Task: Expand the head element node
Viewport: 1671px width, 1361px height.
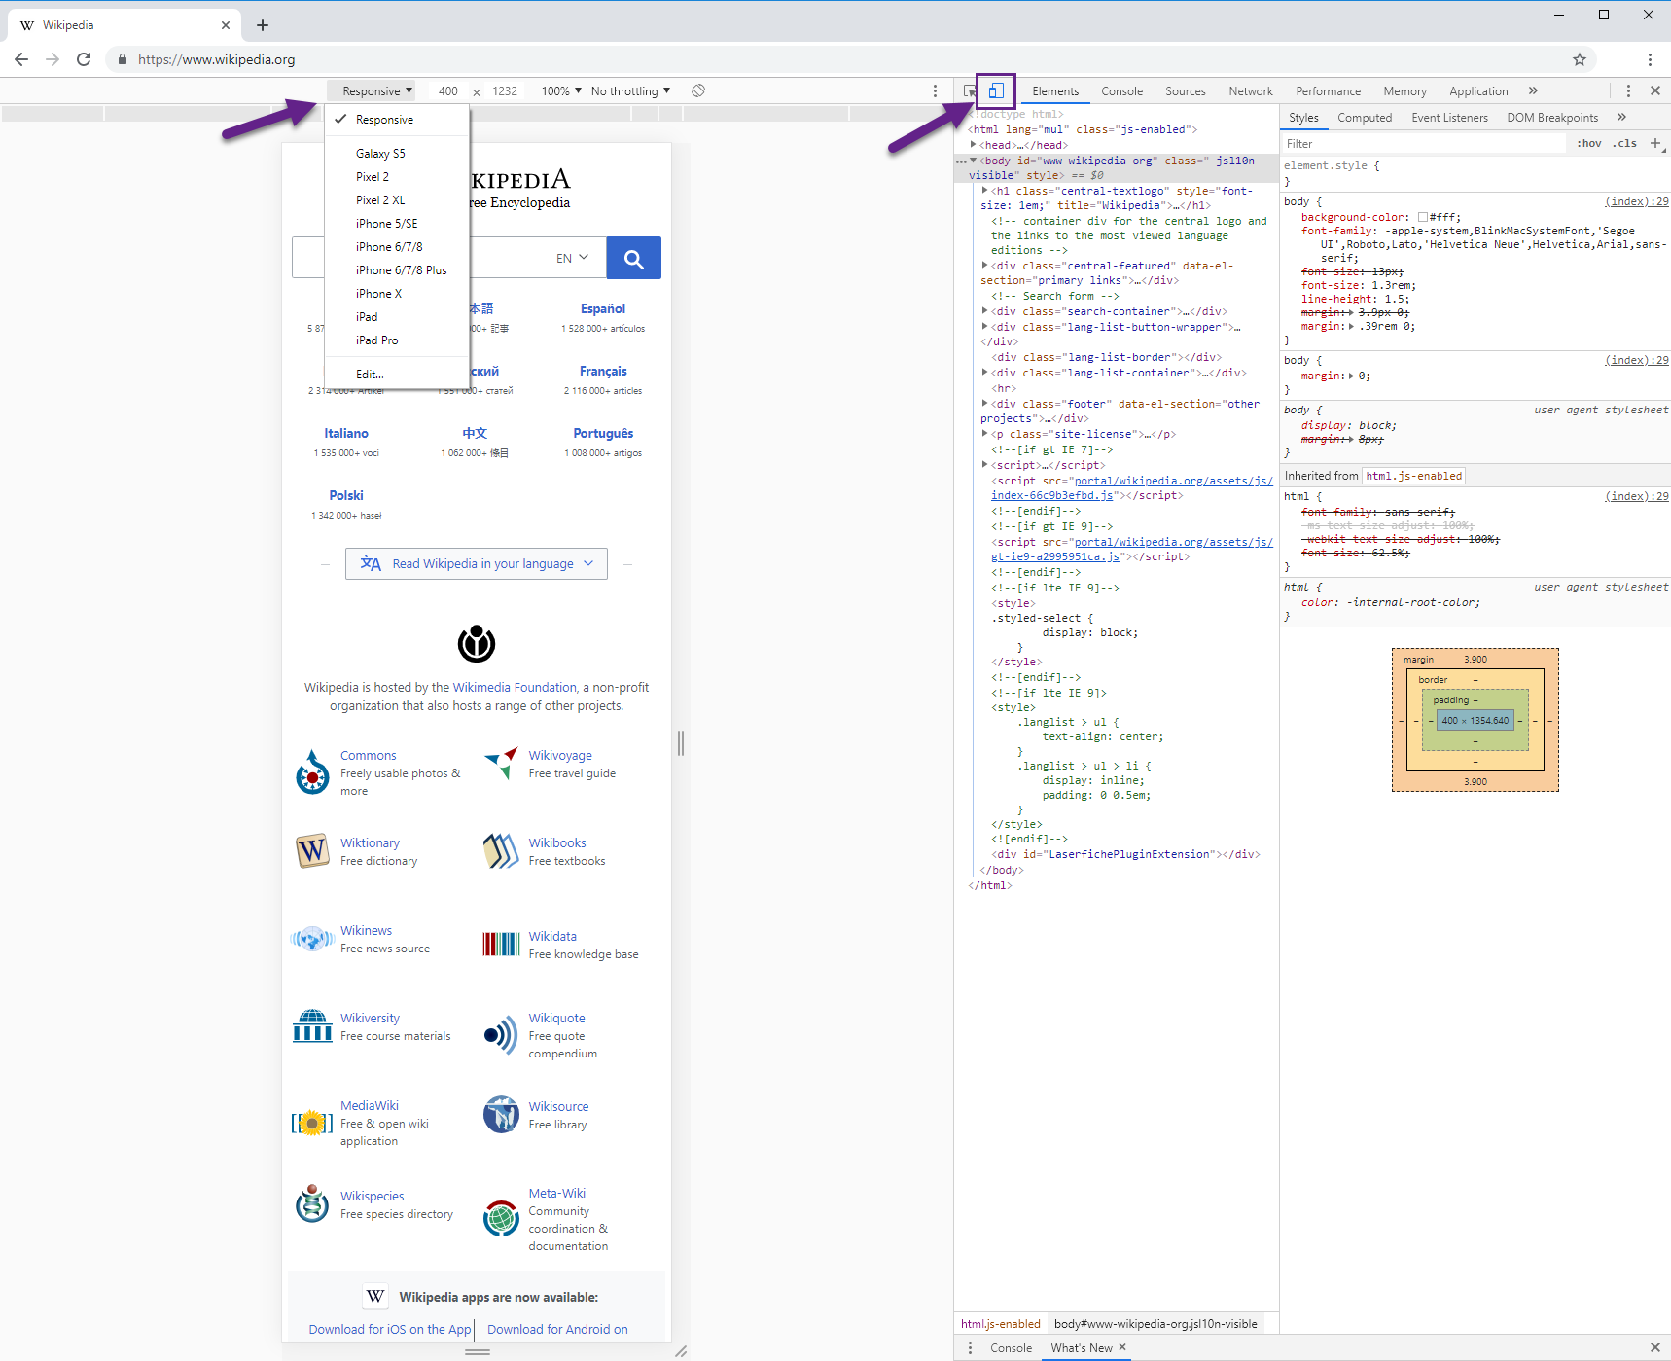Action: pyautogui.click(x=973, y=145)
